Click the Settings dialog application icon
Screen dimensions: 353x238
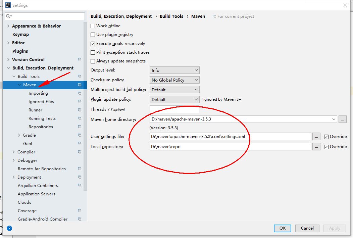[8, 5]
